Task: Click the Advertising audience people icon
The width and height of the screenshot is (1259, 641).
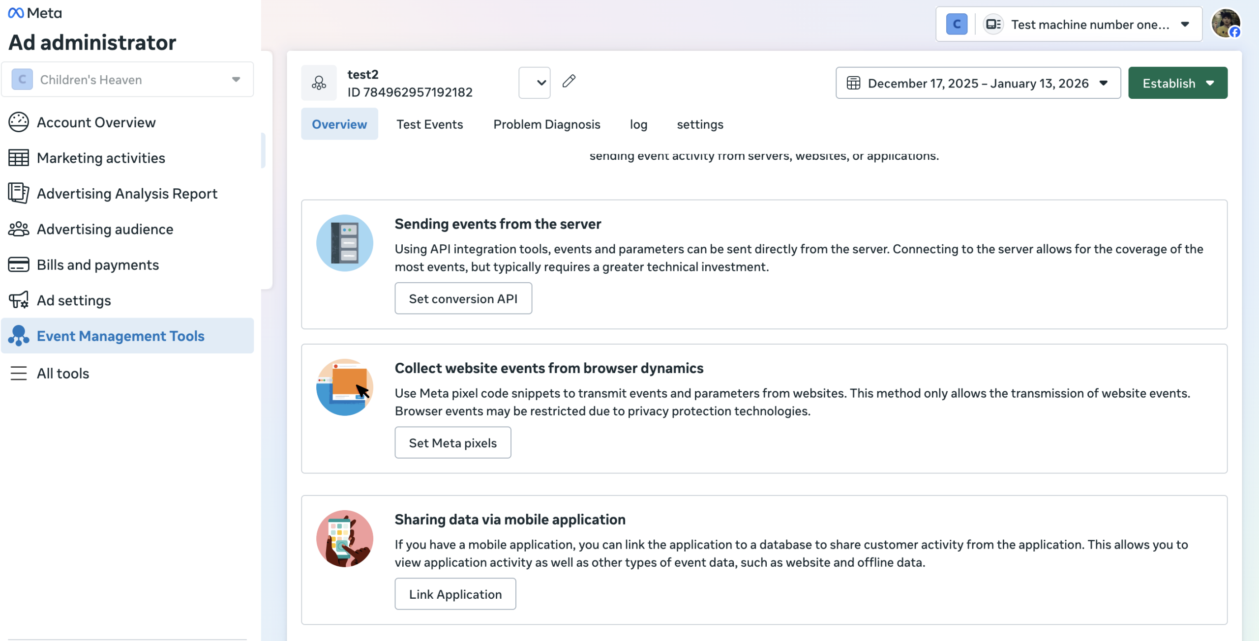Action: (19, 229)
